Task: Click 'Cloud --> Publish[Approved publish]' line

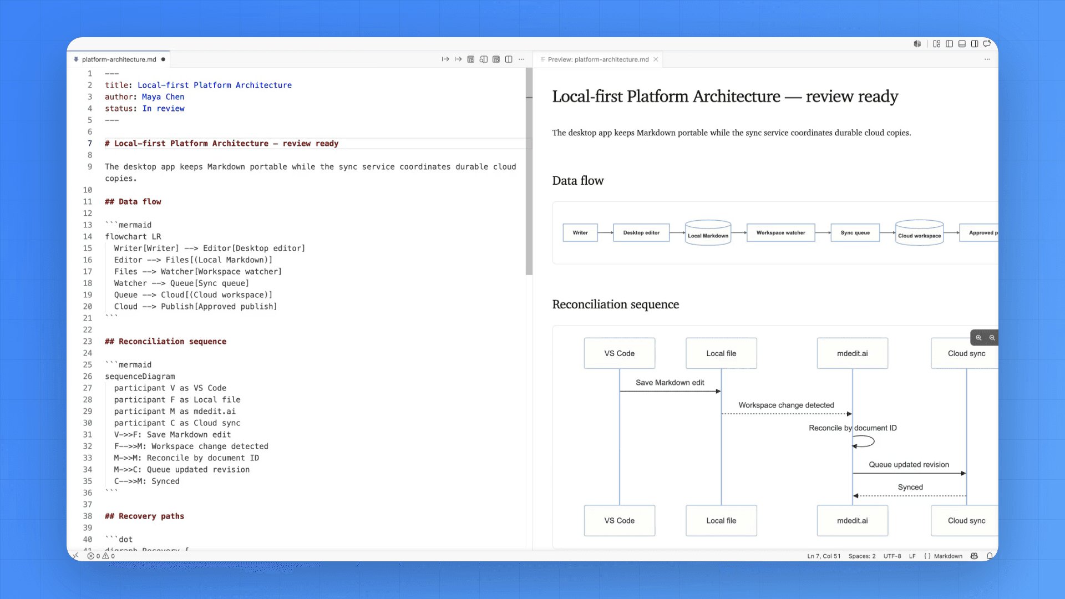Action: point(195,306)
